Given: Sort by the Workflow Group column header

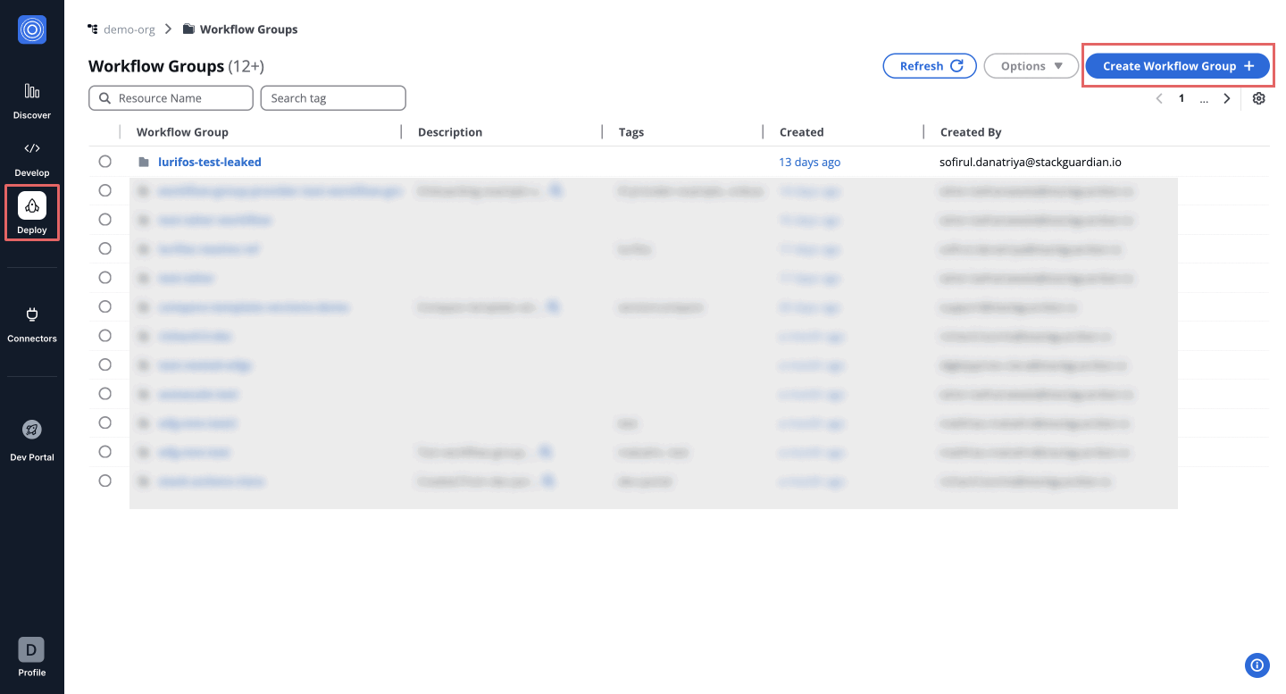Looking at the screenshot, I should tap(182, 132).
